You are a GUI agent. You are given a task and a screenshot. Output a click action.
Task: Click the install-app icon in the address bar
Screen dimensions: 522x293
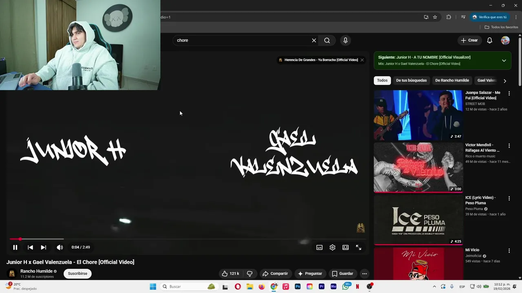click(x=426, y=17)
